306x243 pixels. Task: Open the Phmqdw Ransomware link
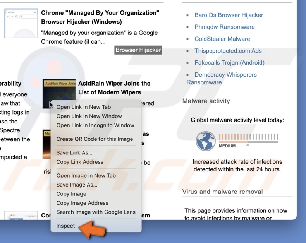(x=224, y=27)
